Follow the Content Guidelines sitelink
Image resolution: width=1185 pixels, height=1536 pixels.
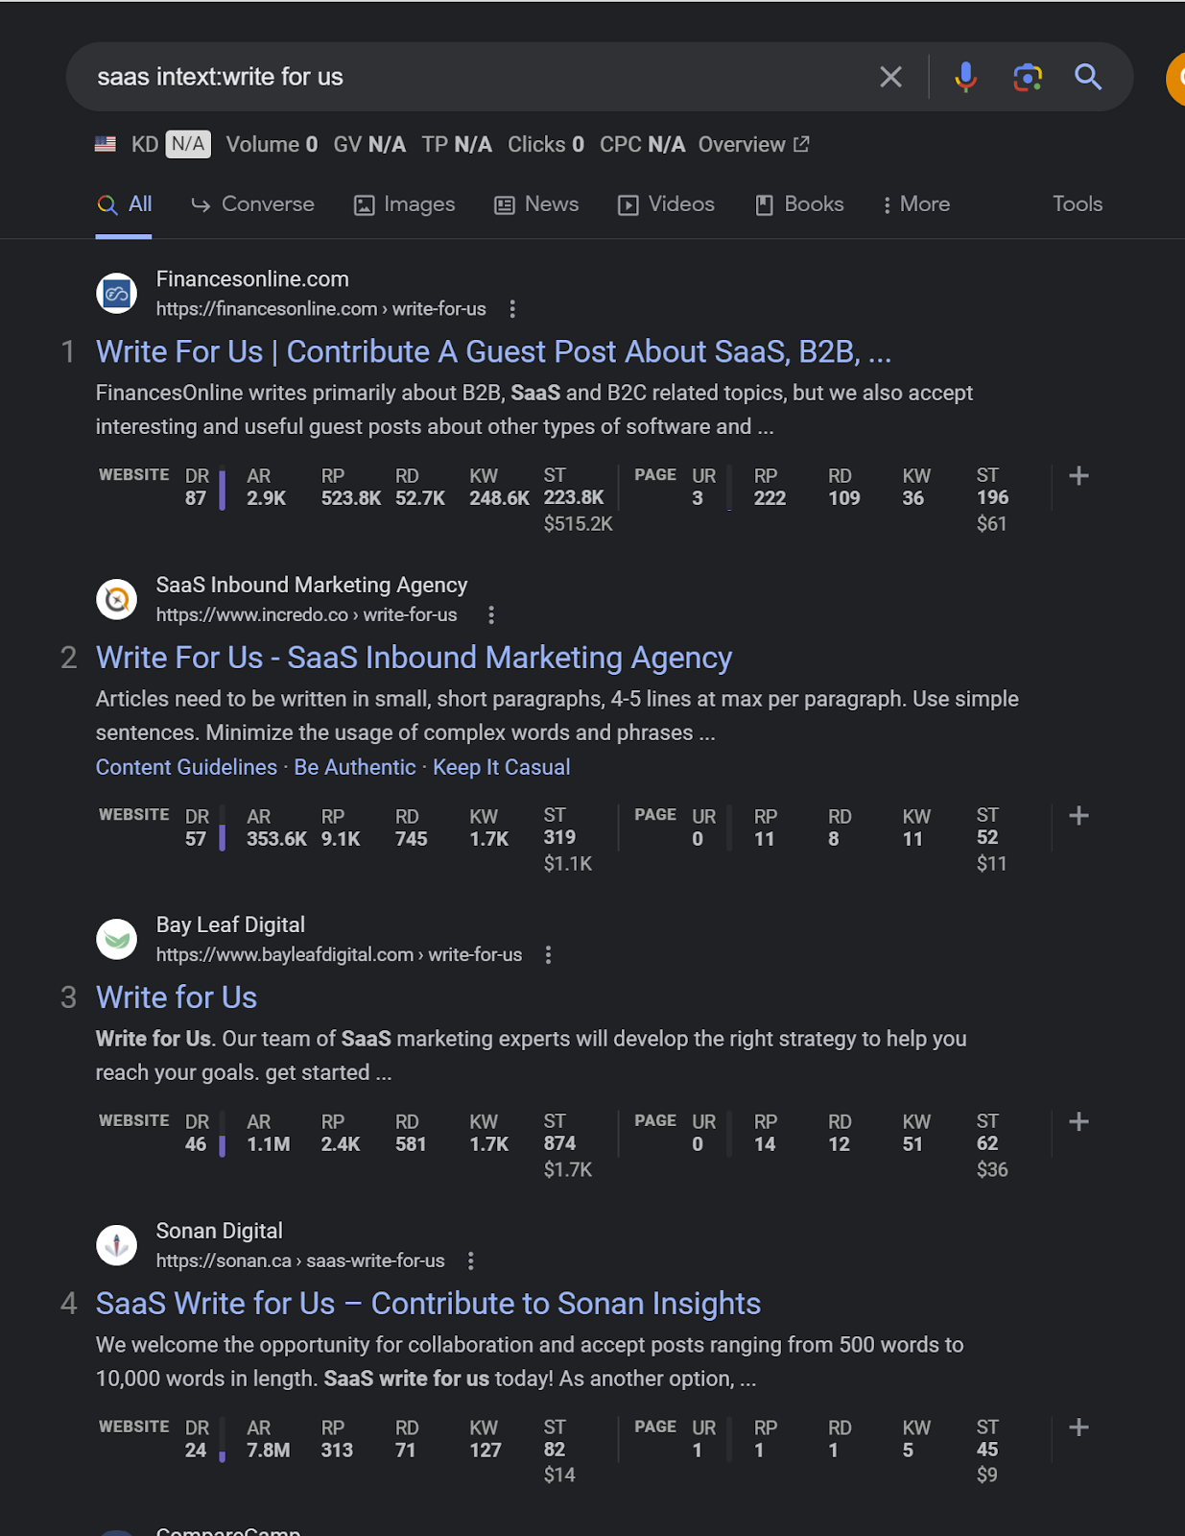point(186,768)
